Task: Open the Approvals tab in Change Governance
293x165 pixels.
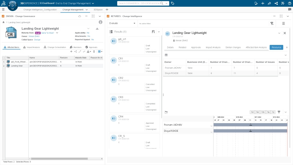Action: coord(91,47)
